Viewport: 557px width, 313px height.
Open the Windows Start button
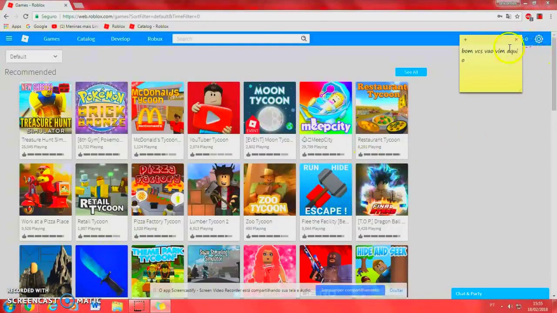click(9, 306)
